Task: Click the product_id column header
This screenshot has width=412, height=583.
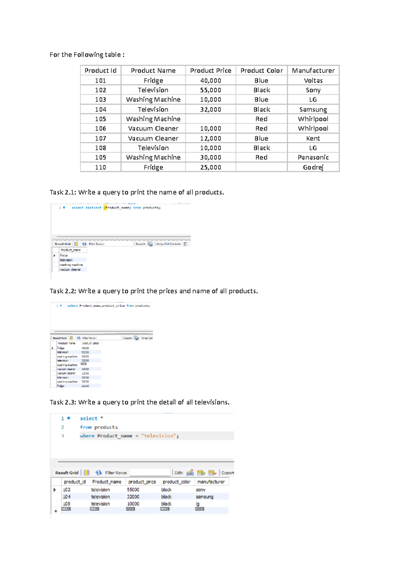Action: tap(75, 482)
